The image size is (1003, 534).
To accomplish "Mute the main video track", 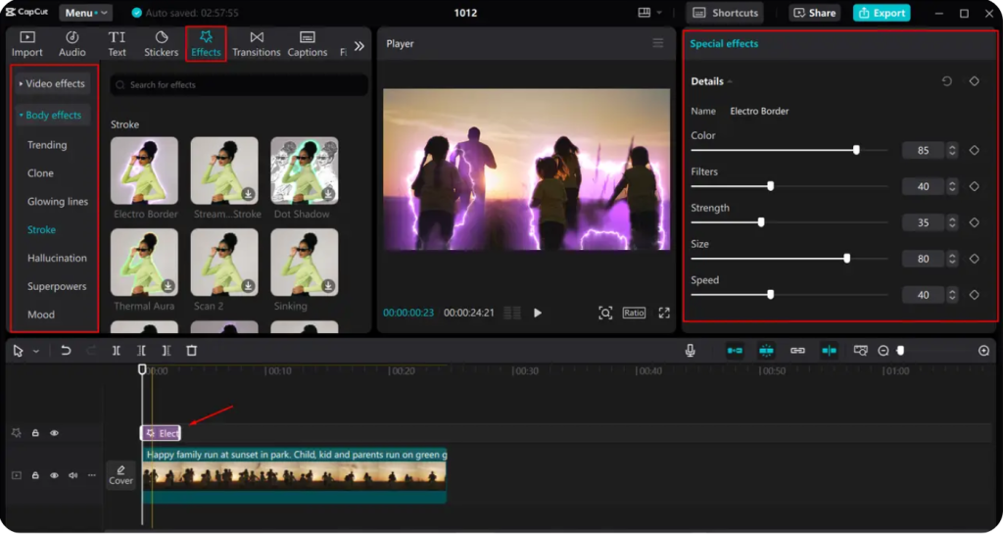I will [72, 475].
